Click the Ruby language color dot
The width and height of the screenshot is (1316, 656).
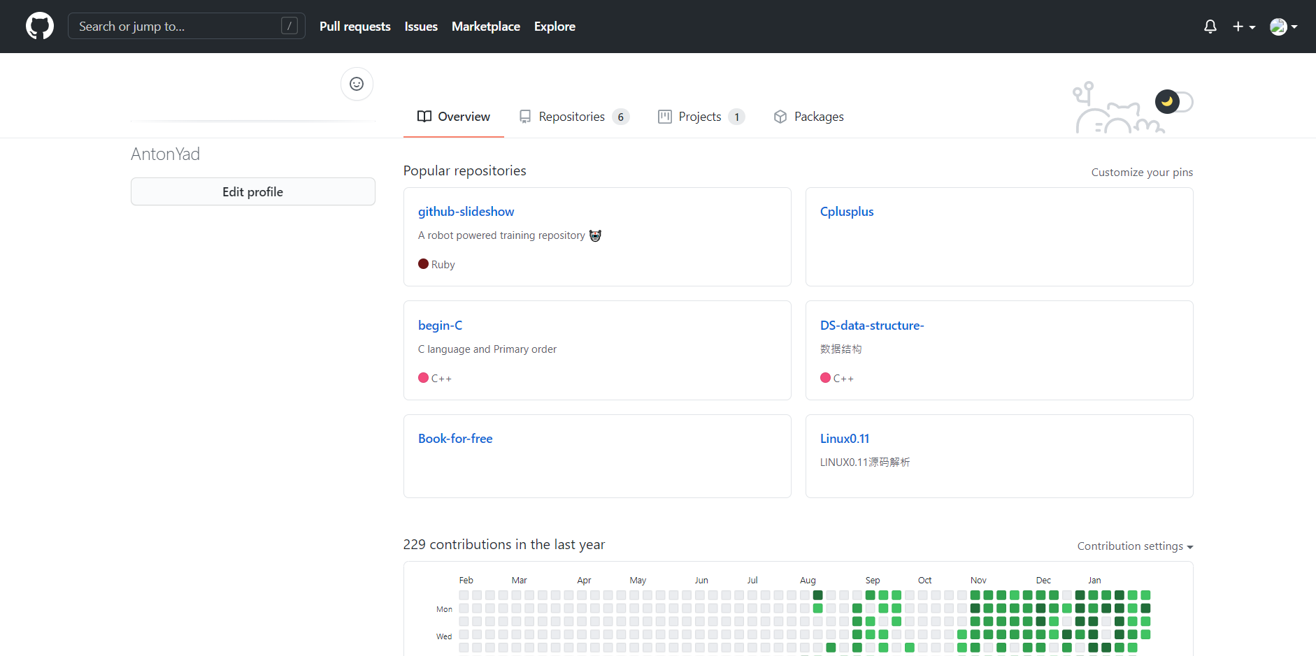tap(423, 264)
